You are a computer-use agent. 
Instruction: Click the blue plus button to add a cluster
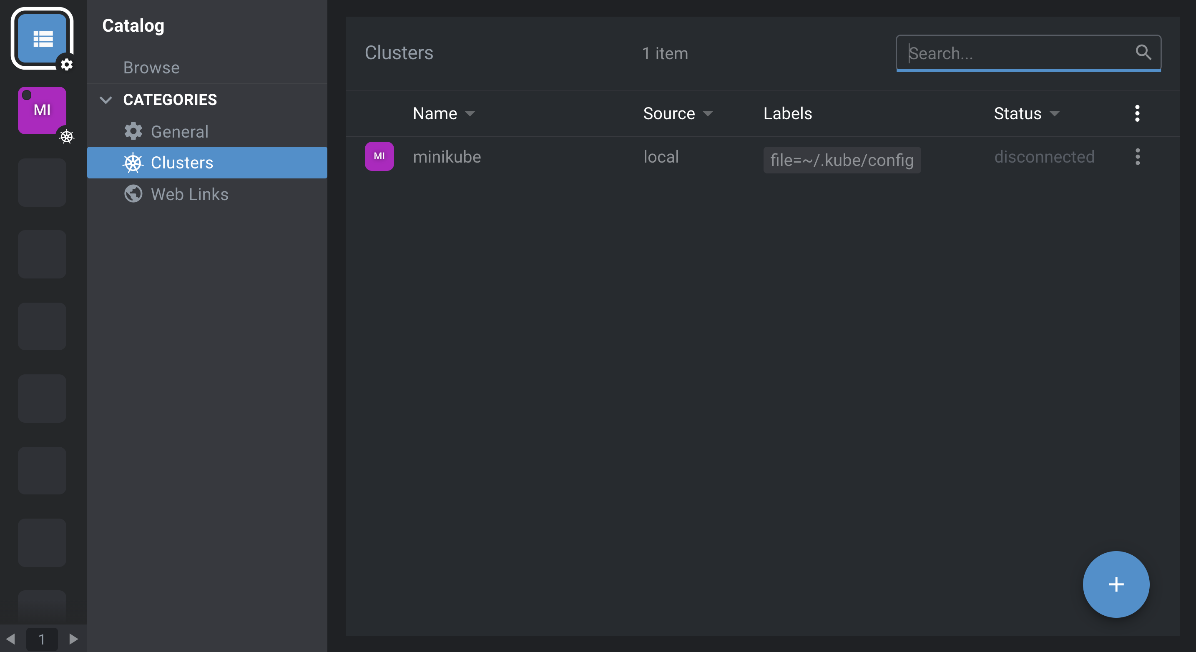pos(1116,584)
